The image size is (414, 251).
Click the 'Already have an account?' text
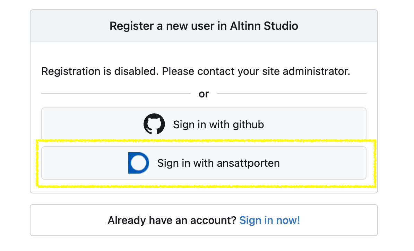coord(172,220)
